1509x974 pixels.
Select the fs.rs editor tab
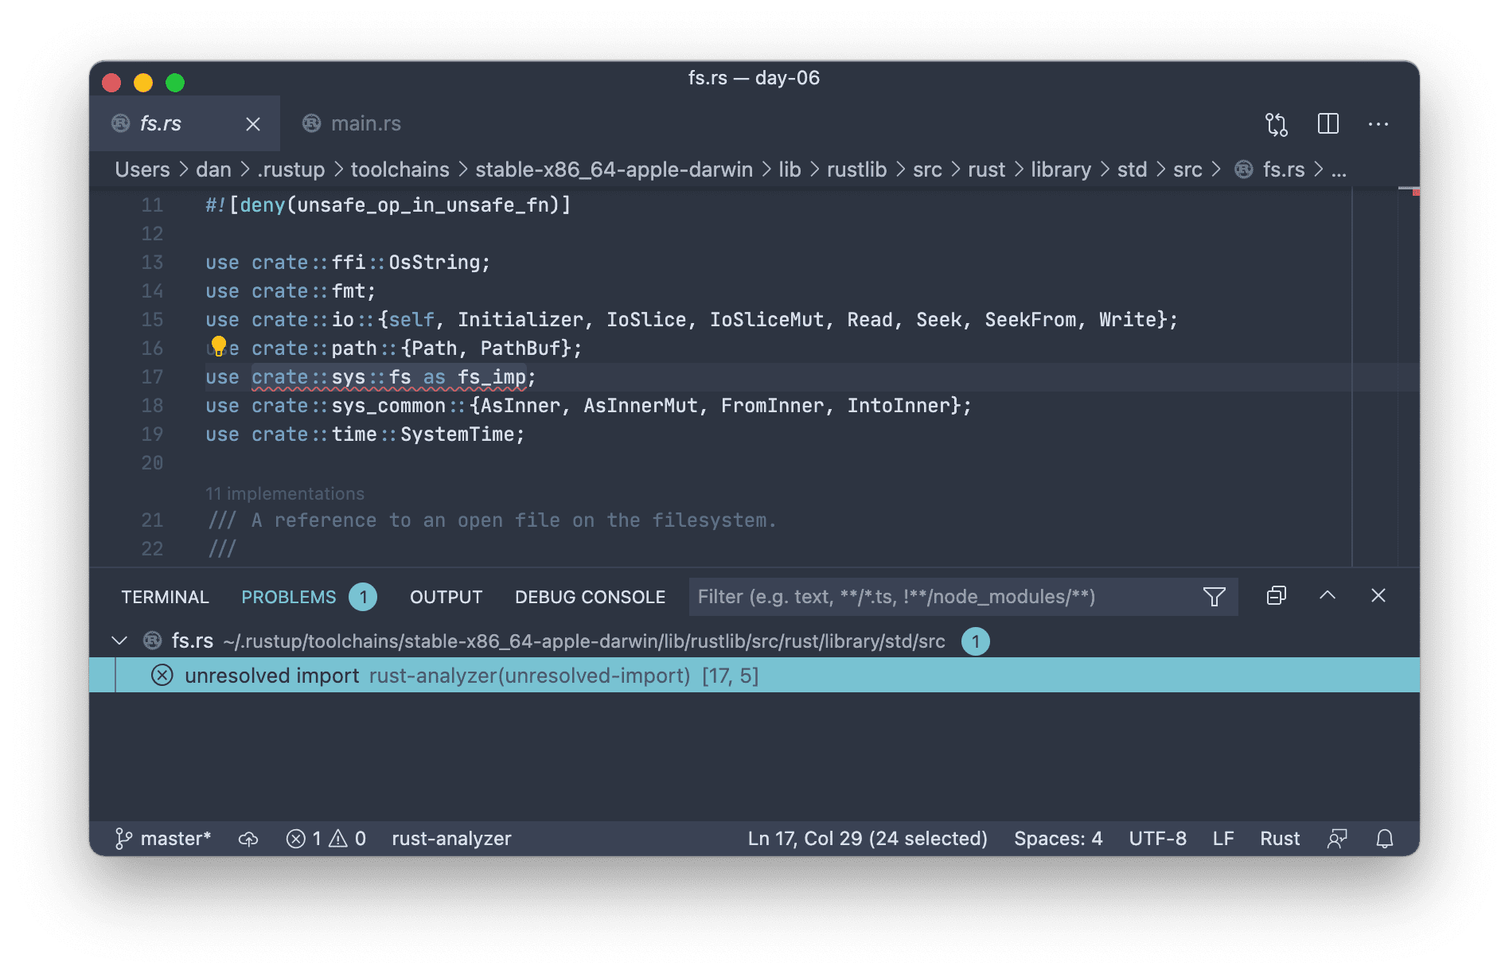coord(184,123)
